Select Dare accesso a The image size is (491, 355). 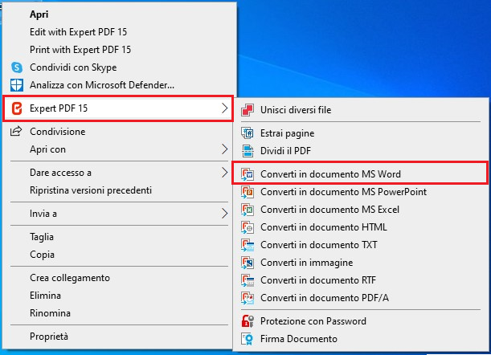(x=119, y=173)
